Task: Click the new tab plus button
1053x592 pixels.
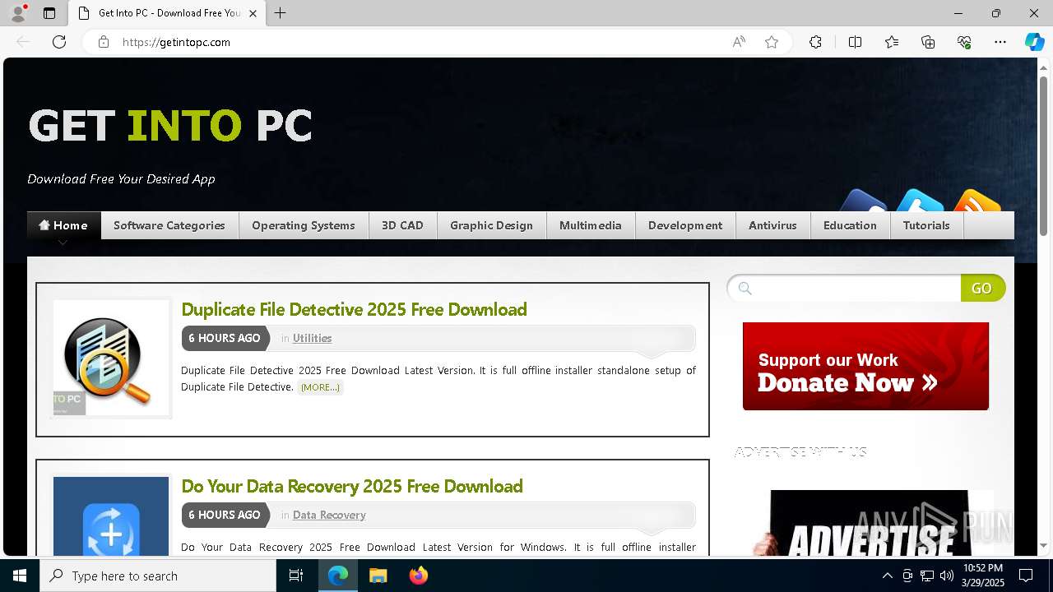Action: click(x=281, y=13)
